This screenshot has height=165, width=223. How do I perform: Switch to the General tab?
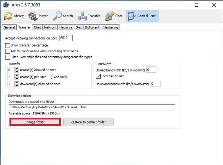click(9, 27)
